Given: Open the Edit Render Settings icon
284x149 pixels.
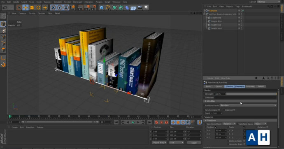Looking at the screenshot, I should 93,7.
